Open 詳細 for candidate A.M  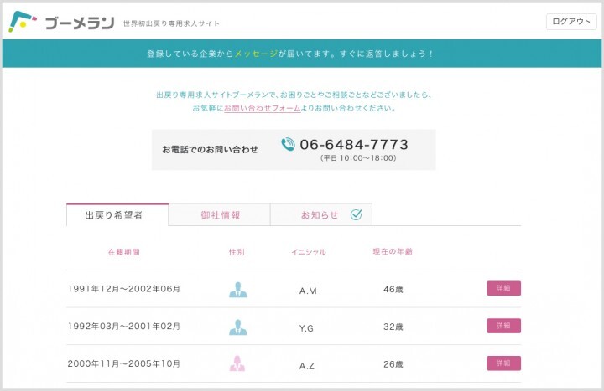click(x=504, y=288)
